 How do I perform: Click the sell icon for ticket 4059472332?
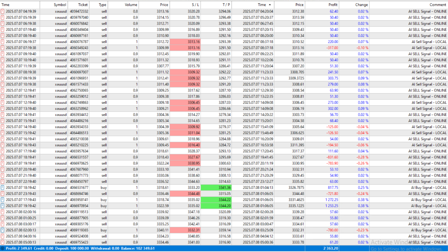click(x=2, y=11)
